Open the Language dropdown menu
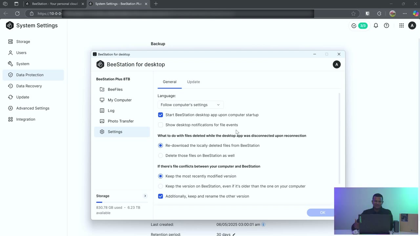The width and height of the screenshot is (420, 236). pos(190,105)
